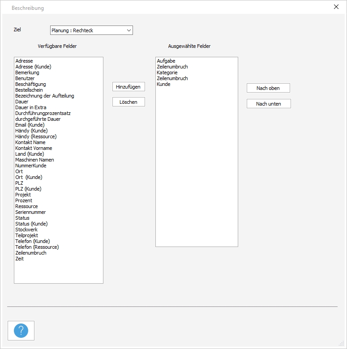Close the Beschreibung dialog window

(x=336, y=7)
